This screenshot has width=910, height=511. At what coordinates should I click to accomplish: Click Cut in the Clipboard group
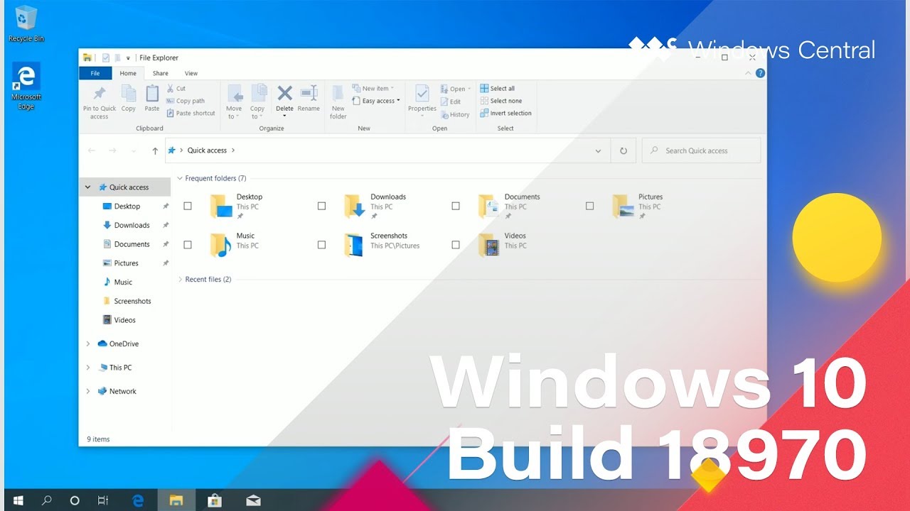176,89
